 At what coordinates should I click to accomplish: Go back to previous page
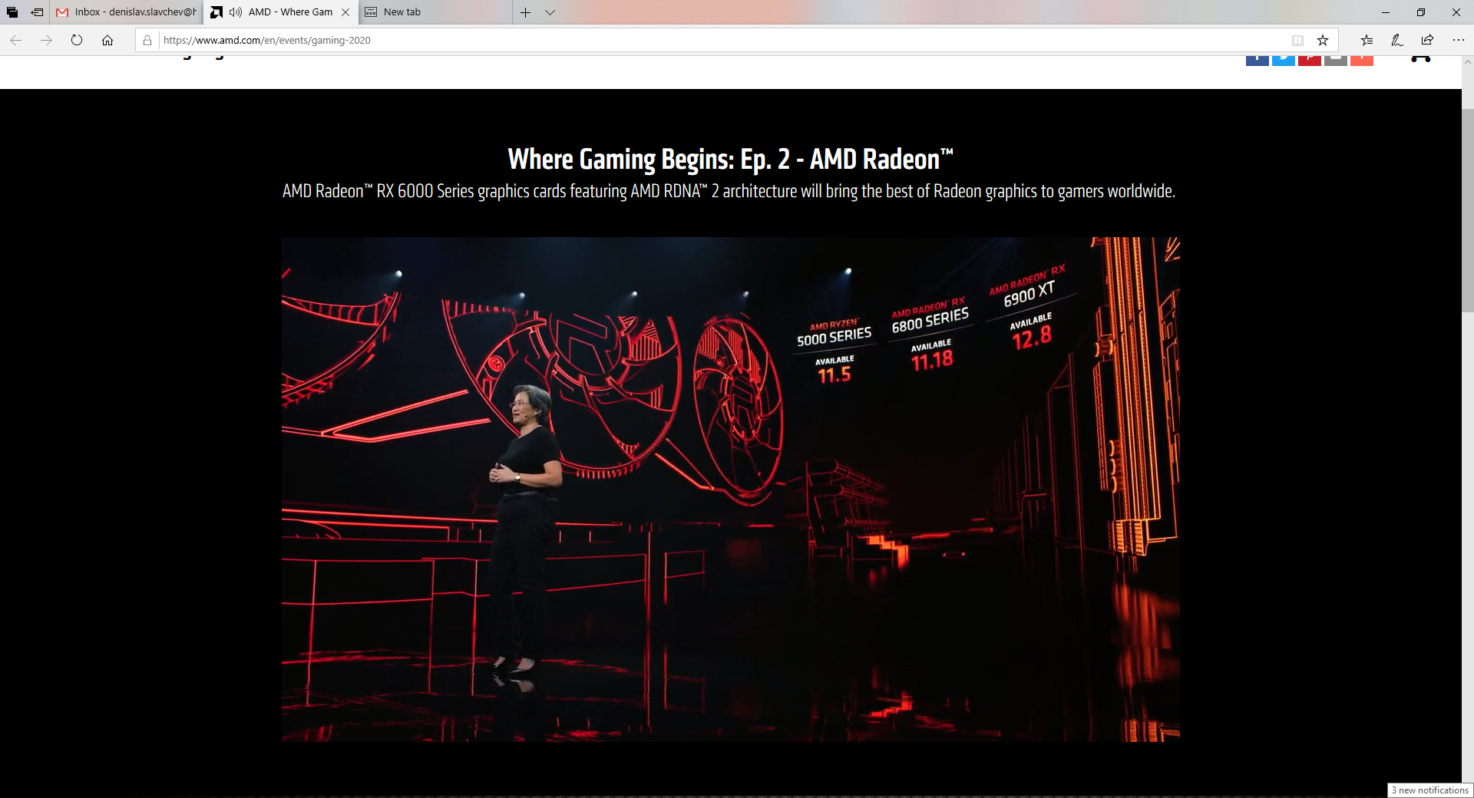click(16, 40)
